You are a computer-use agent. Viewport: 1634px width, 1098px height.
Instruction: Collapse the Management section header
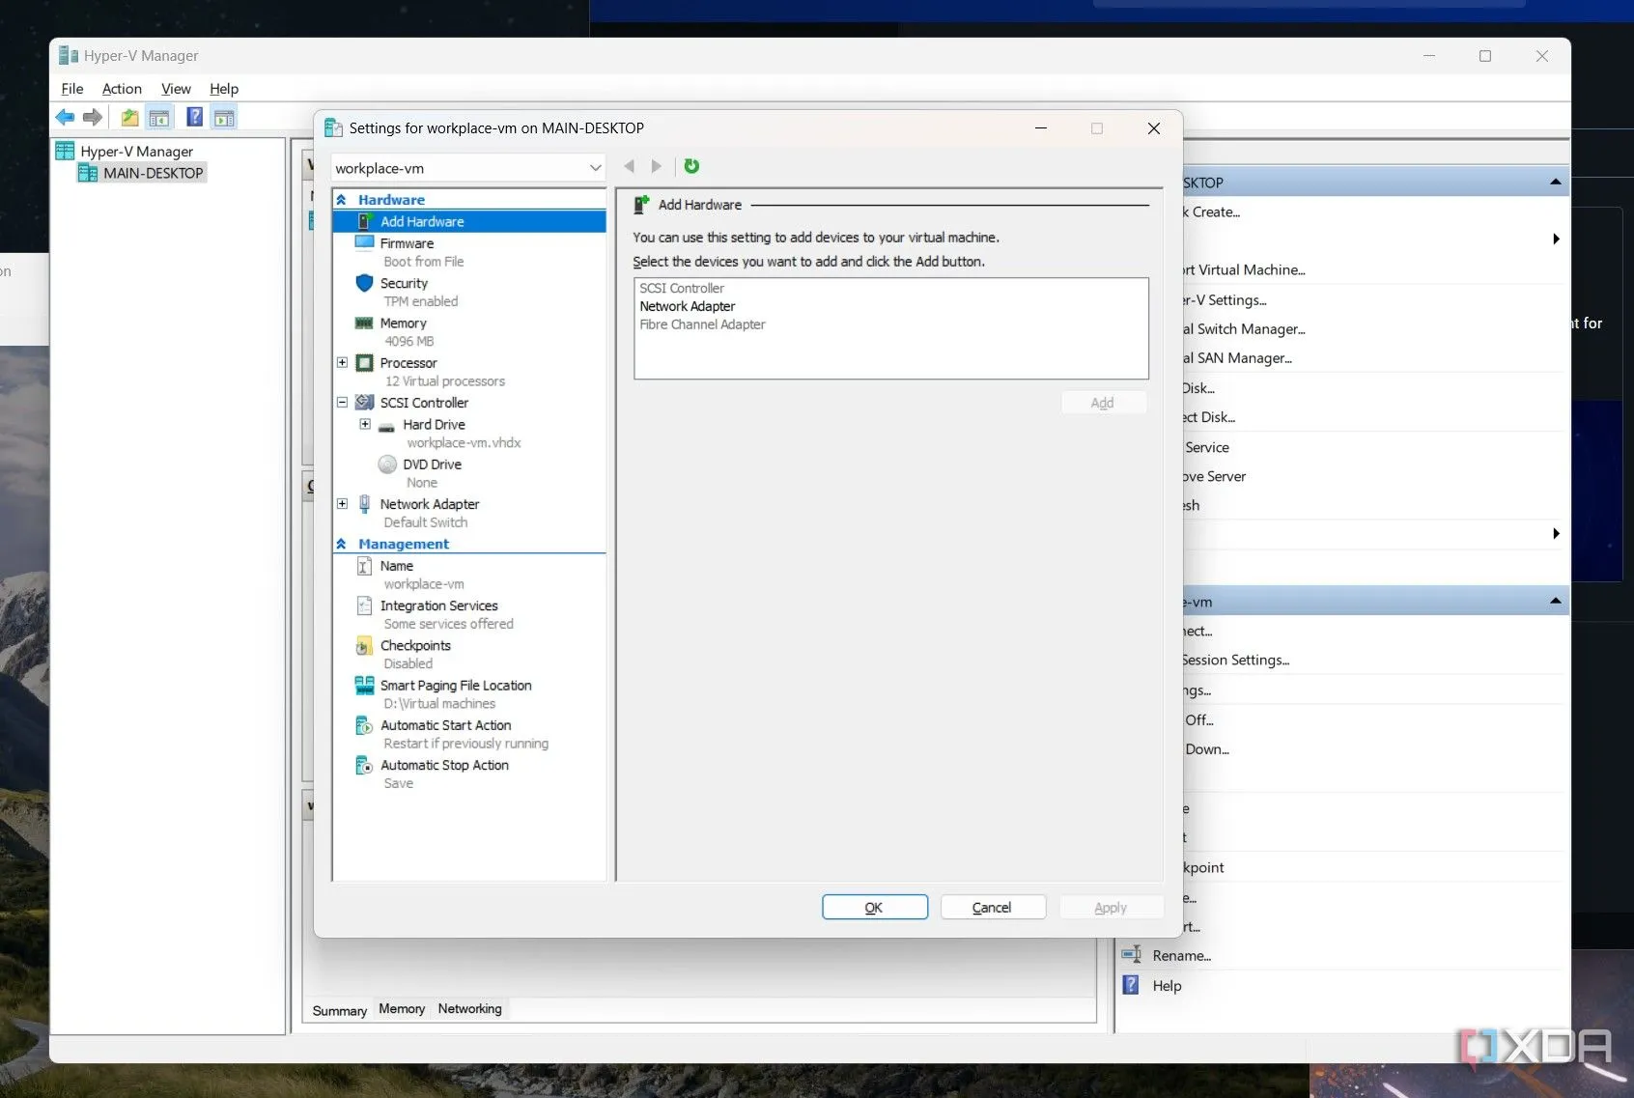pyautogui.click(x=343, y=544)
